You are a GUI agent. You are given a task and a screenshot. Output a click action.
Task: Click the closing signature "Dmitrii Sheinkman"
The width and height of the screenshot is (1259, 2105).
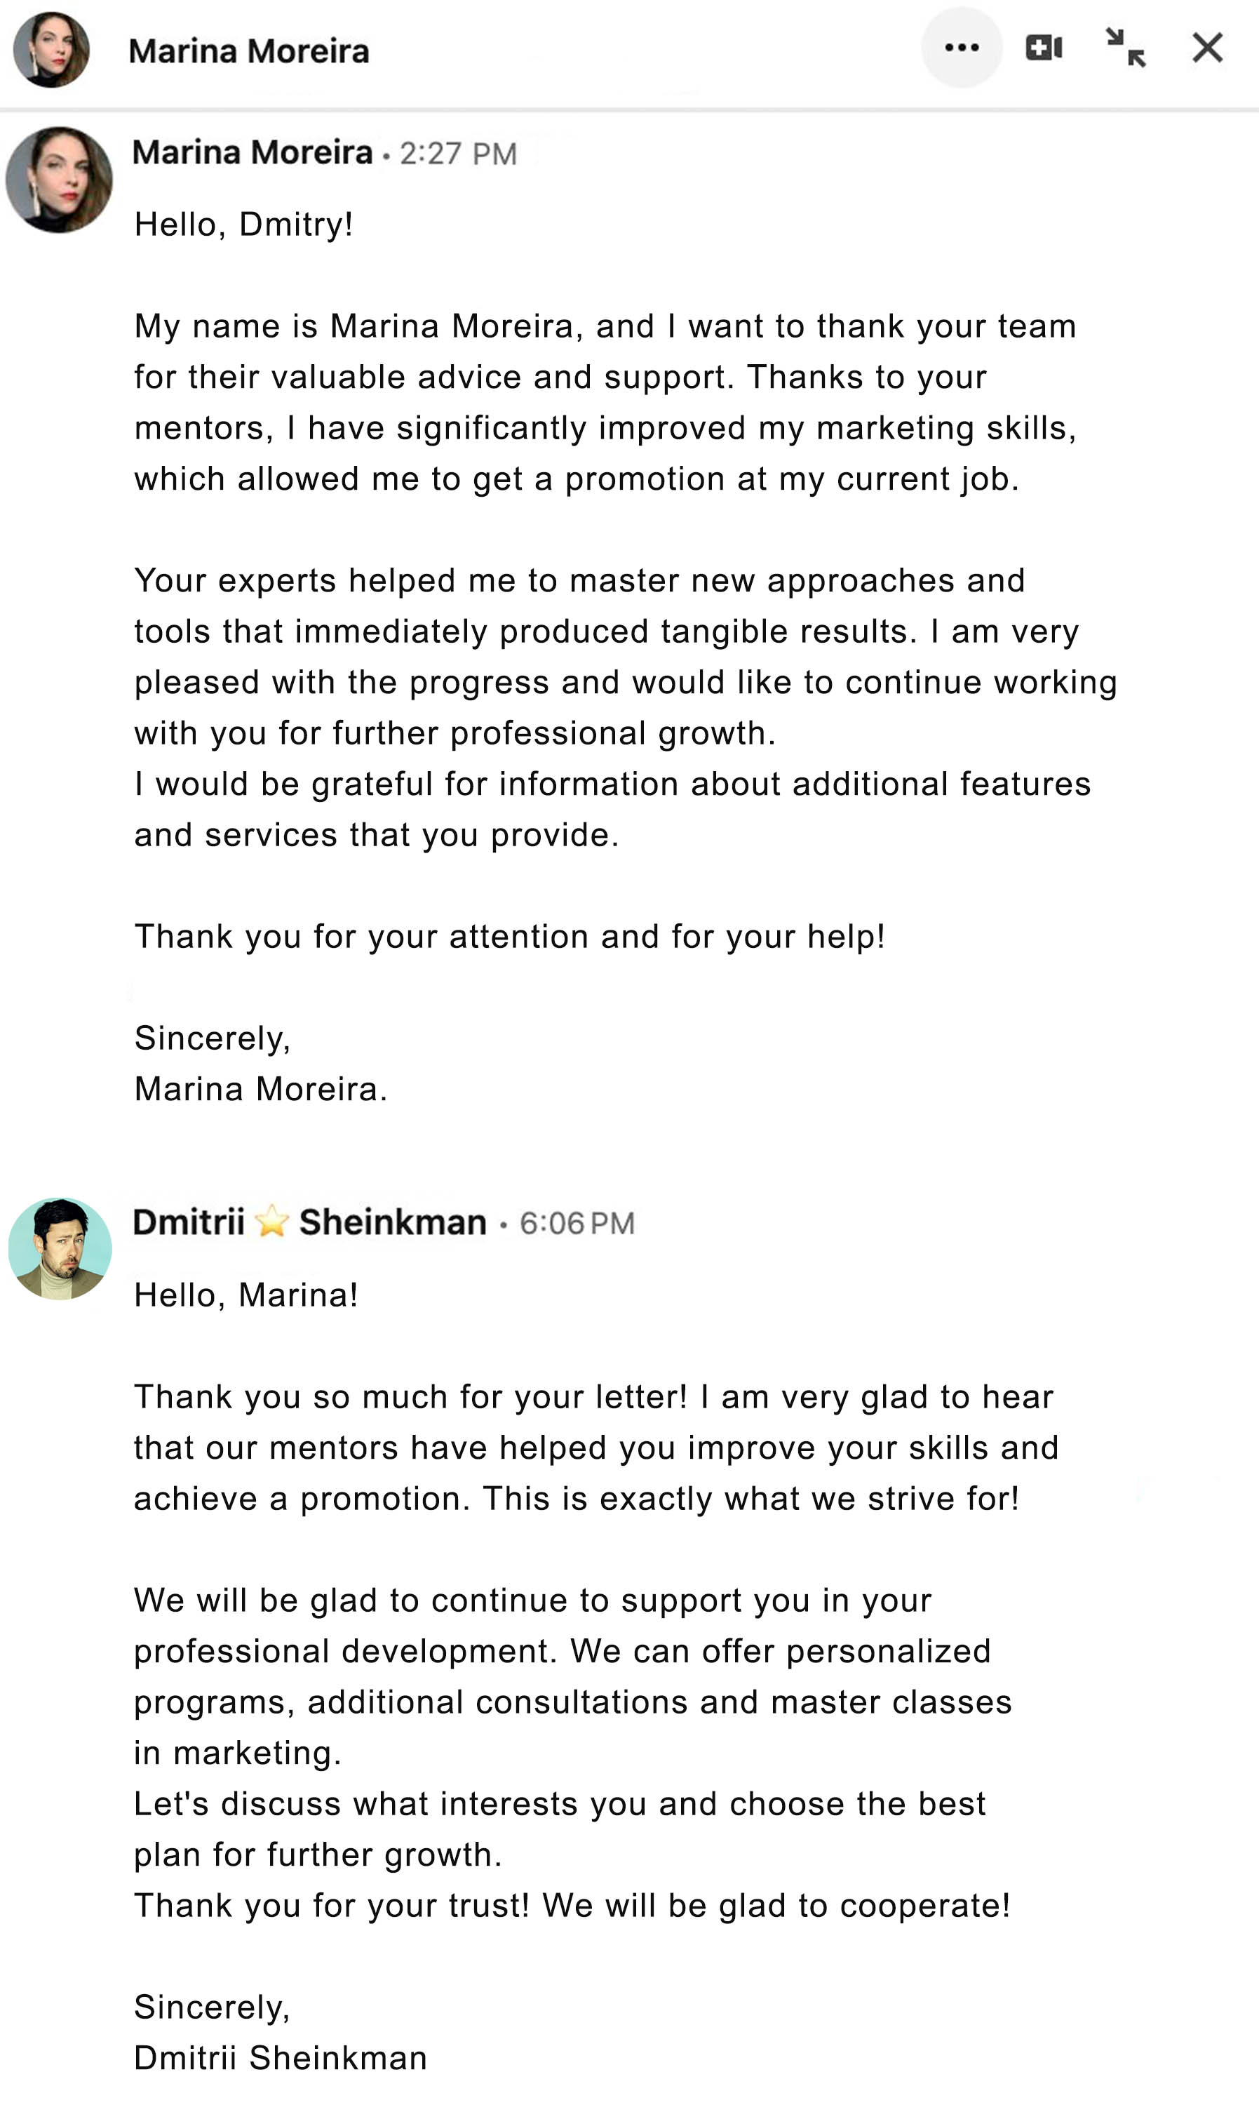click(280, 2057)
